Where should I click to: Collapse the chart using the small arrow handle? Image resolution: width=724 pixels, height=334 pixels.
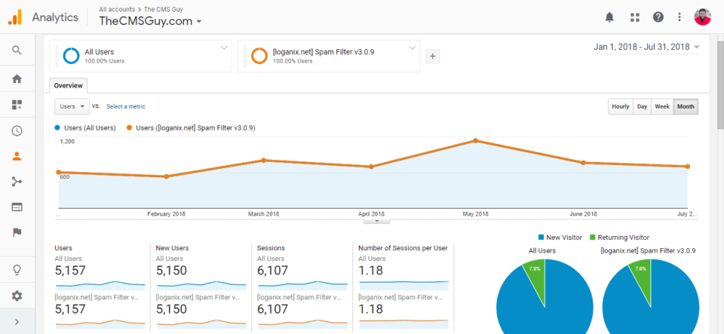[377, 222]
